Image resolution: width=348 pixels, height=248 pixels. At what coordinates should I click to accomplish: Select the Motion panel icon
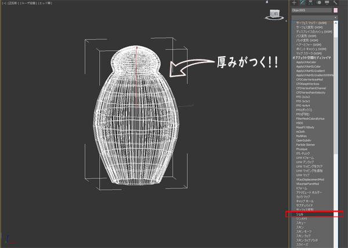click(320, 3)
